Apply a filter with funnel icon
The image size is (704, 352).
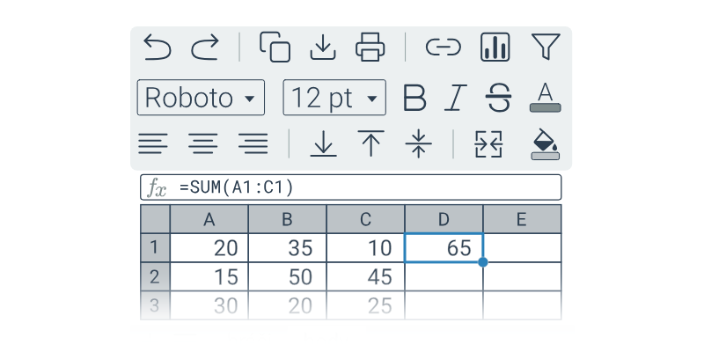click(x=546, y=48)
